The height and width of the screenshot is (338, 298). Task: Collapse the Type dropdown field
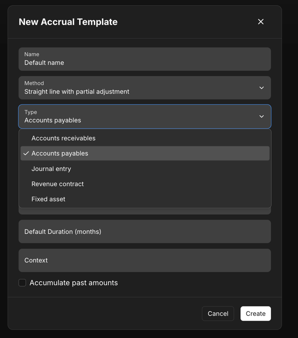tap(133, 116)
